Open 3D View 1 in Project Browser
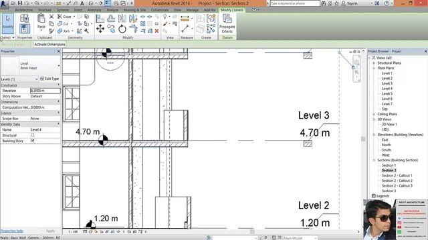 click(389, 125)
